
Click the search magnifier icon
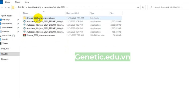tap(151, 7)
